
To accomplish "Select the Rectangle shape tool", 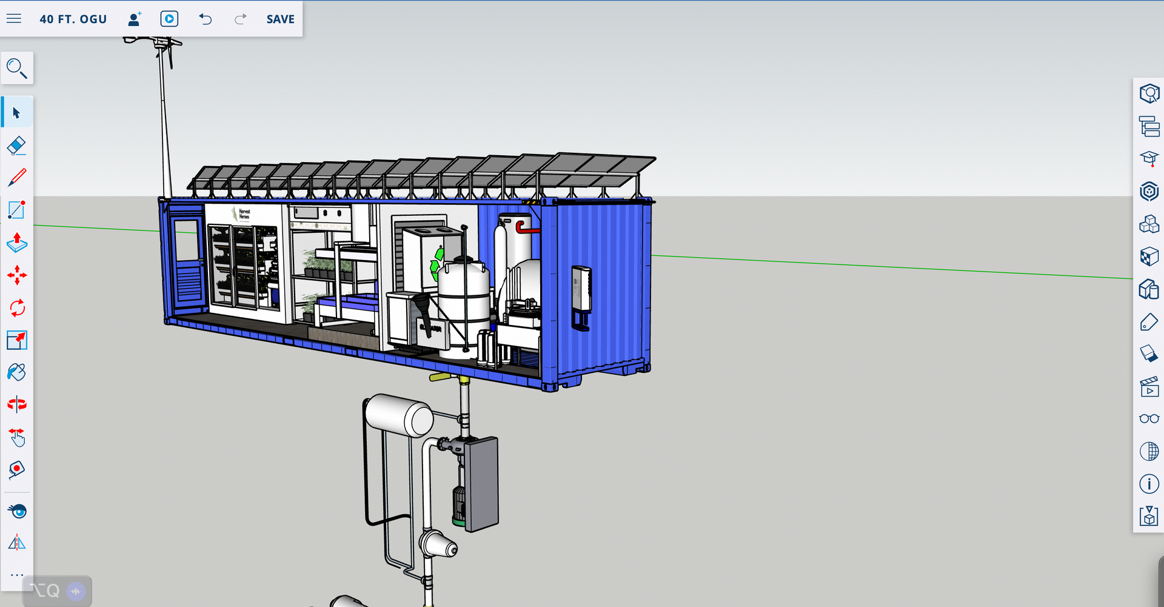I will [17, 210].
